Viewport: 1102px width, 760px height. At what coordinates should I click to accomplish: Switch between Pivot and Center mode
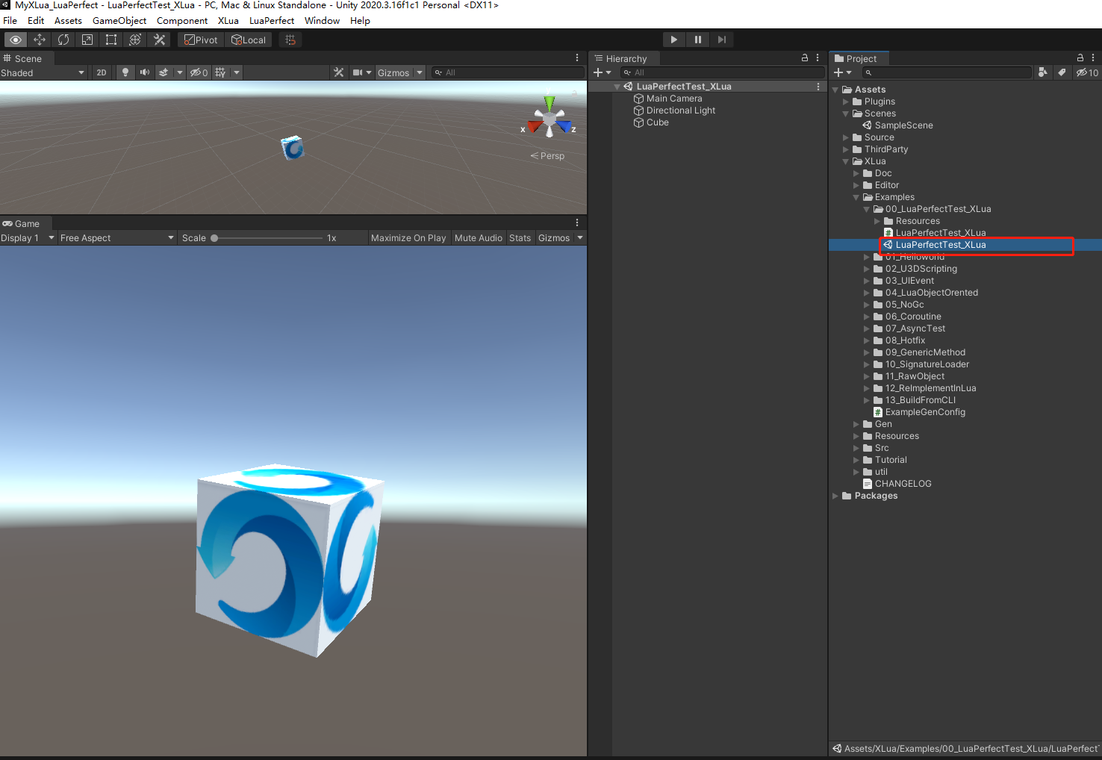tap(200, 40)
